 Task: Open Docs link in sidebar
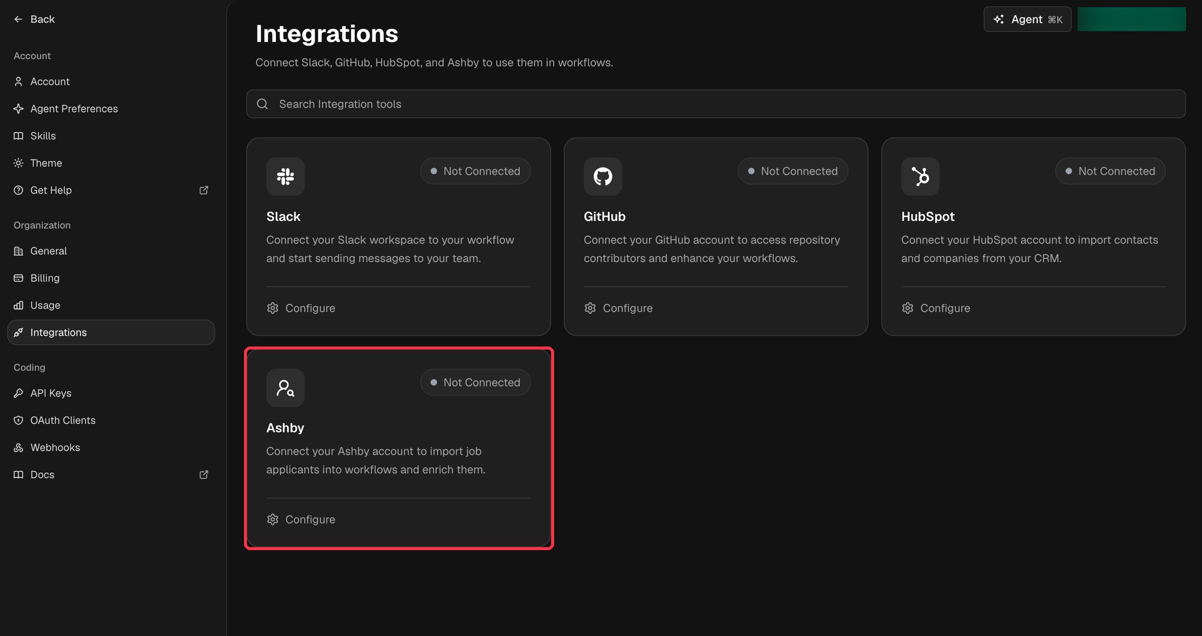(x=111, y=474)
